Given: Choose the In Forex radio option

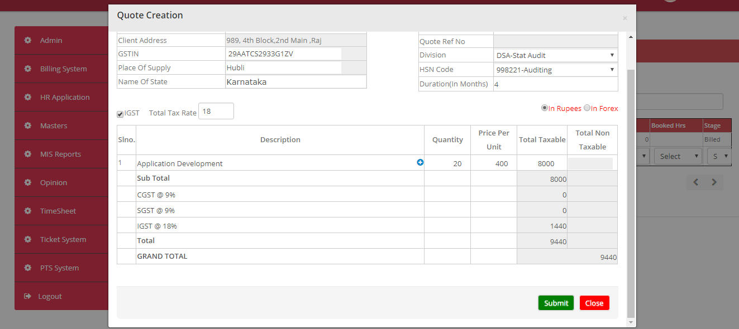Looking at the screenshot, I should click(x=587, y=108).
